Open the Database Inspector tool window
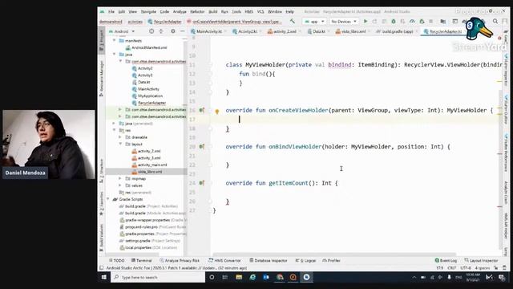This screenshot has width=513, height=289. pyautogui.click(x=269, y=260)
